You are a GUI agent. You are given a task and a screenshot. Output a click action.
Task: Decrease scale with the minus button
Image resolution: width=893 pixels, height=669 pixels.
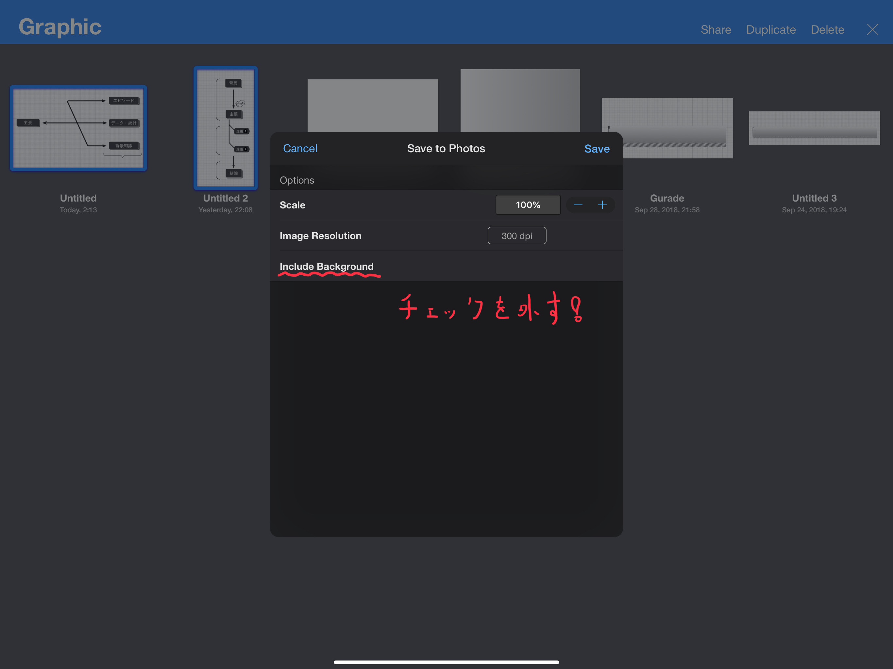(578, 205)
